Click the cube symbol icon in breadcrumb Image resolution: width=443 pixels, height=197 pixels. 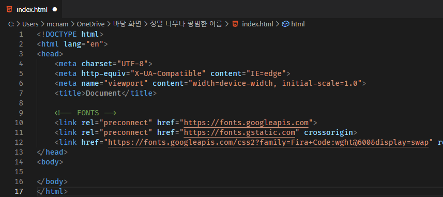tap(286, 24)
